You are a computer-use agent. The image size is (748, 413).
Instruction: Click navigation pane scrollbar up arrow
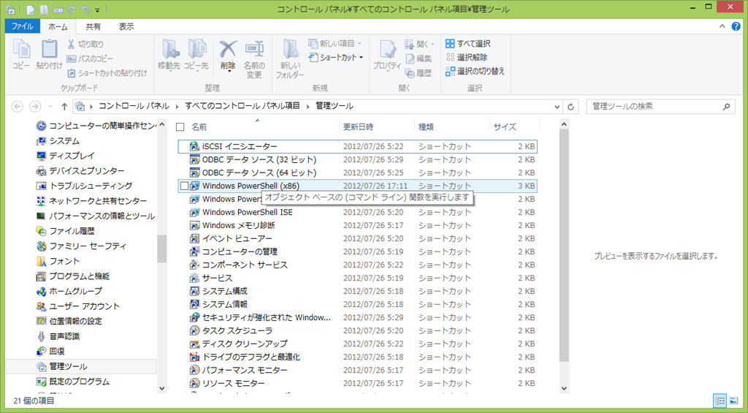pos(161,124)
